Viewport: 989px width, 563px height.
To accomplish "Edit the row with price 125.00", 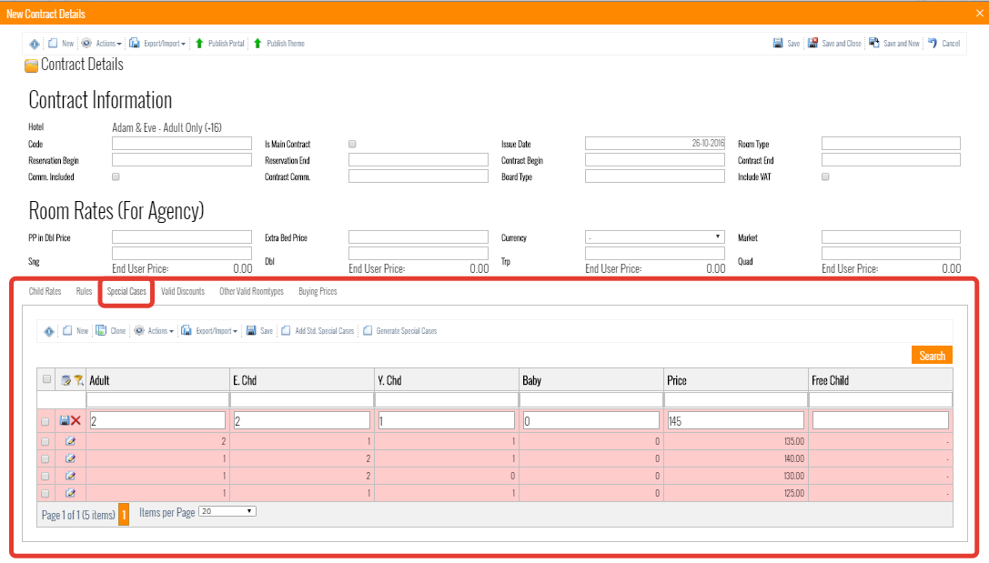I will 70,492.
